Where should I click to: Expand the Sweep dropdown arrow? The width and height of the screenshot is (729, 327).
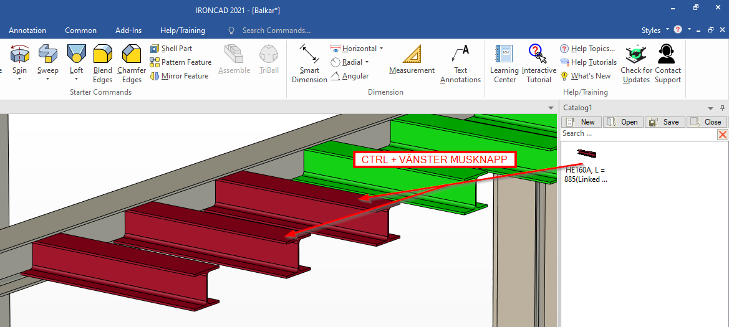(48, 79)
